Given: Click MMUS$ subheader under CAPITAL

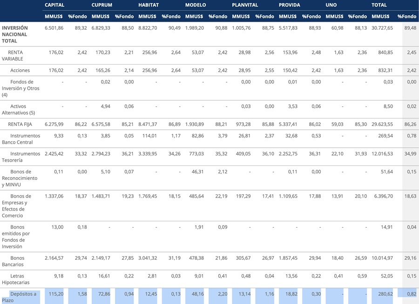Looking at the screenshot, I should (x=54, y=16).
